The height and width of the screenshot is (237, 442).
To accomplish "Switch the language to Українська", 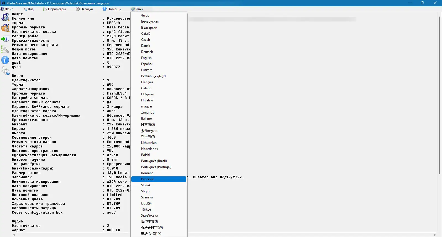I will point(159,216).
